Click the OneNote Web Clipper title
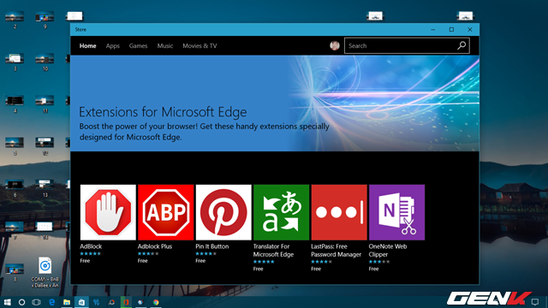The height and width of the screenshot is (308, 548). pyautogui.click(x=388, y=251)
